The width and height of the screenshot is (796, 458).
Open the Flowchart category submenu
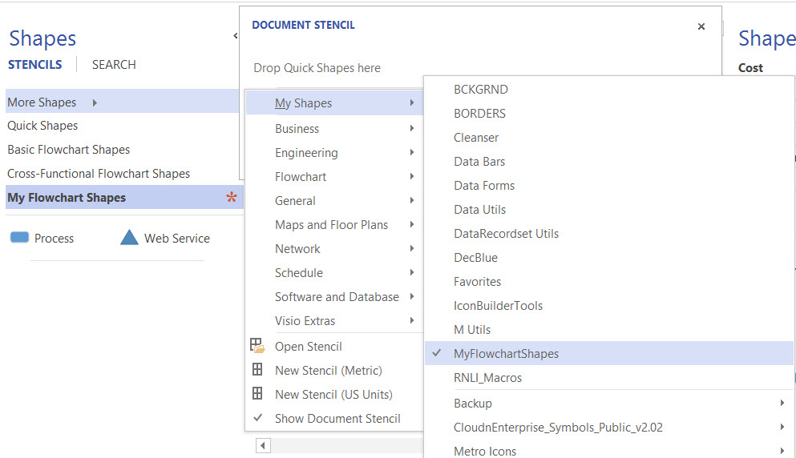pos(301,176)
